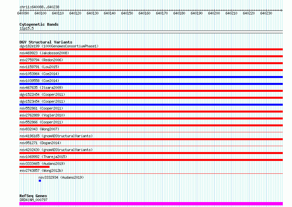
Task: Select esv2743857 (Wong2012b) label
Action: coord(41,170)
